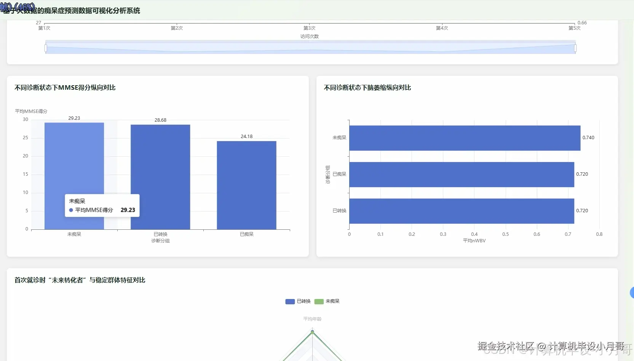Click the left handle of the data zoom slider
The image size is (634, 361).
coord(46,48)
